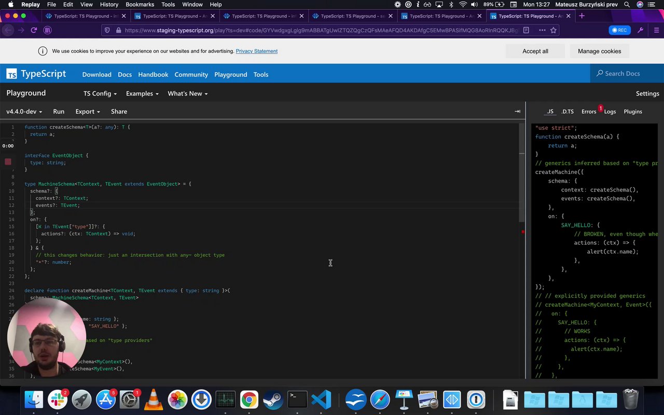The width and height of the screenshot is (664, 415).
Task: Click the cookie notice info icon
Action: tap(43, 51)
